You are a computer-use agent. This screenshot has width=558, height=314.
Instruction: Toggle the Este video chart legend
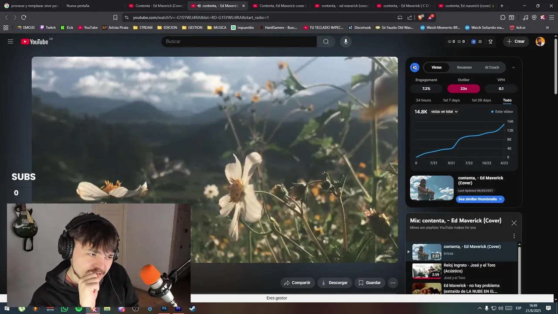coord(502,112)
